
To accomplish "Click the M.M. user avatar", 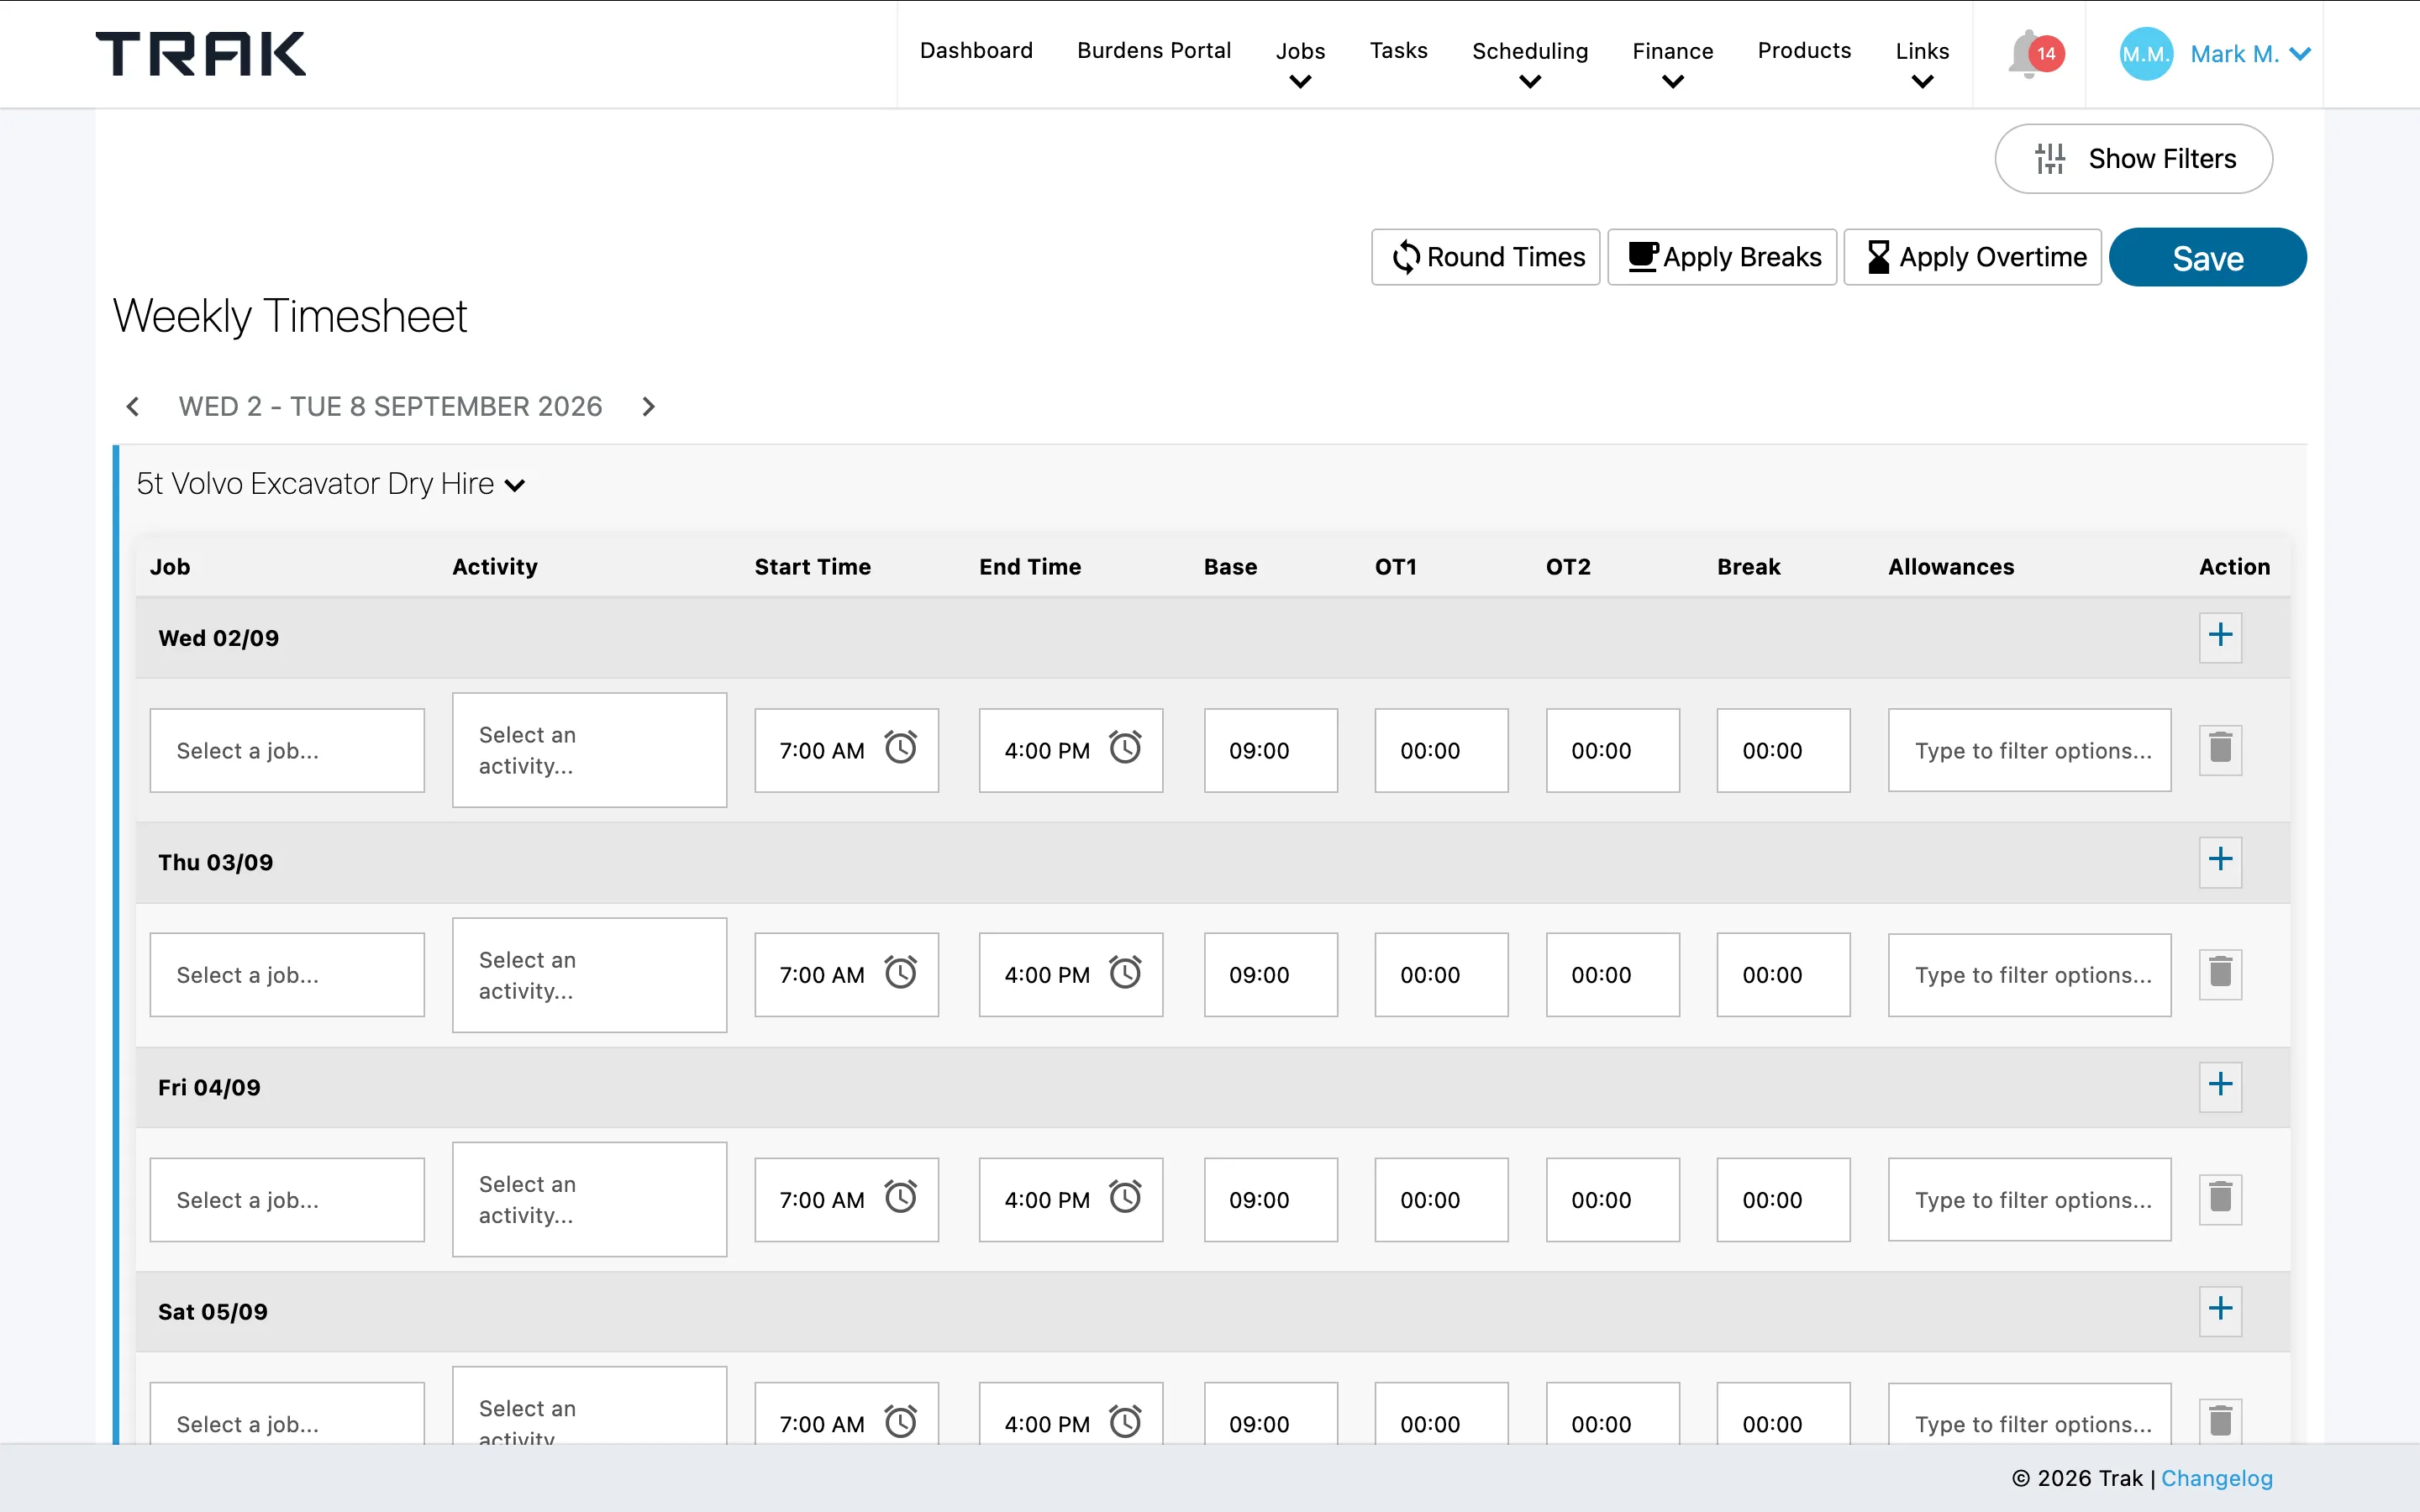I will [x=2145, y=54].
